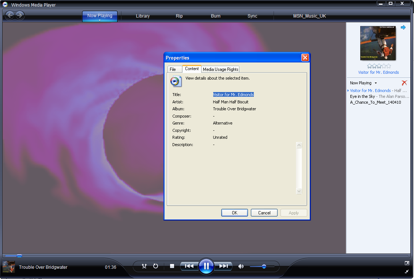The image size is (414, 279).
Task: Pause the current song
Action: 206,266
